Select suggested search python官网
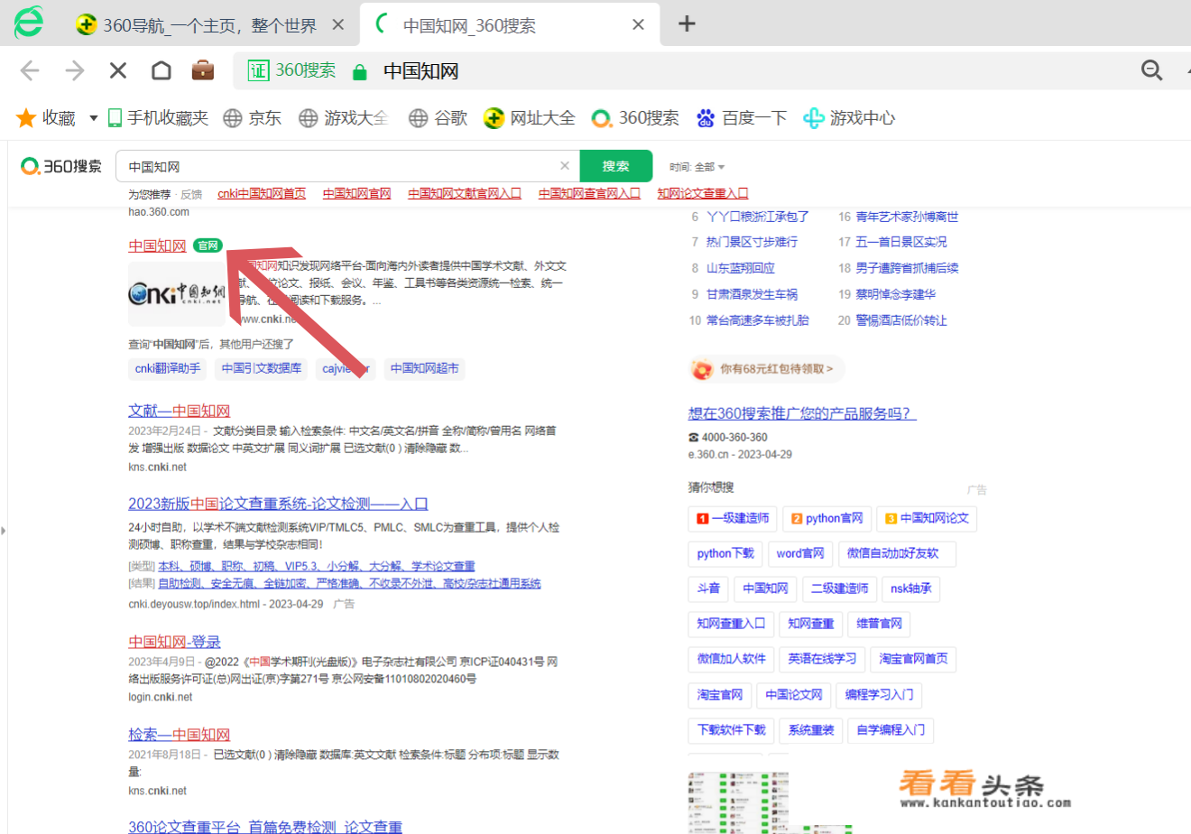 coord(826,518)
